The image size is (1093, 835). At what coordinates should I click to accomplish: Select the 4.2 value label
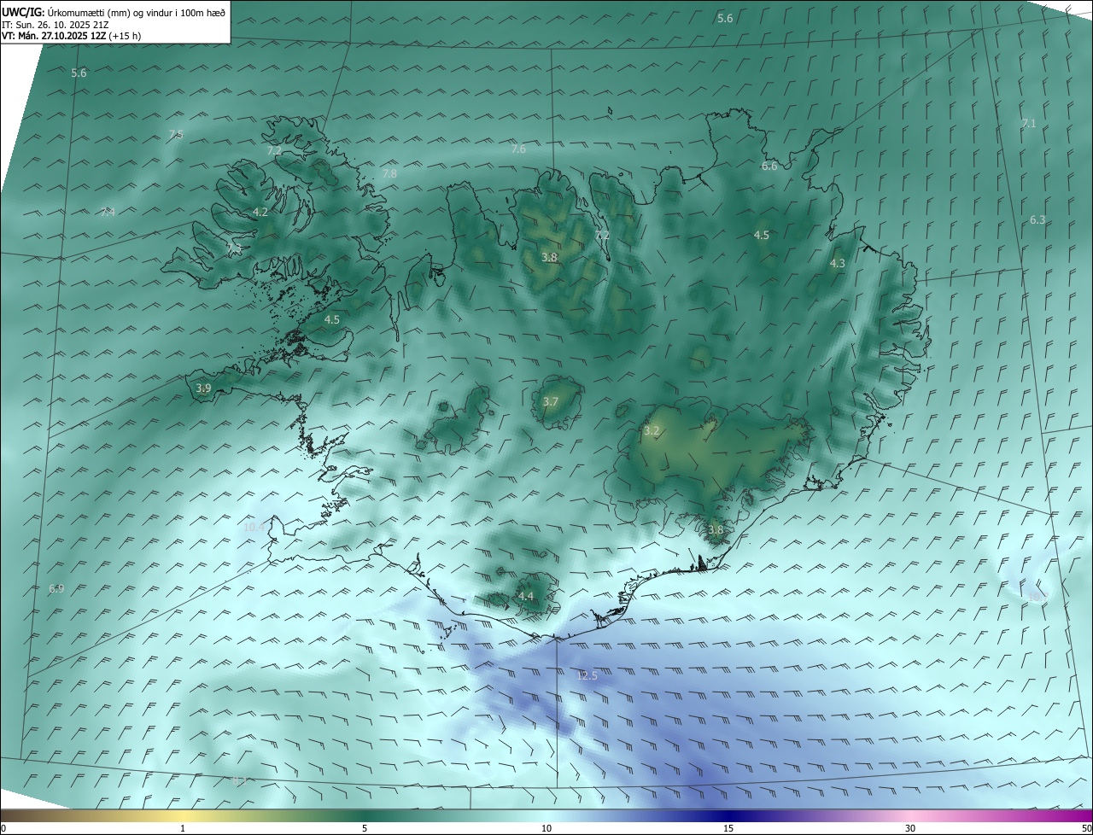coord(260,212)
